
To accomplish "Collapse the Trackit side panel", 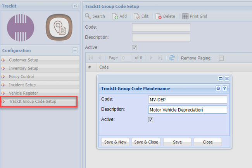I will tap(75, 6).
